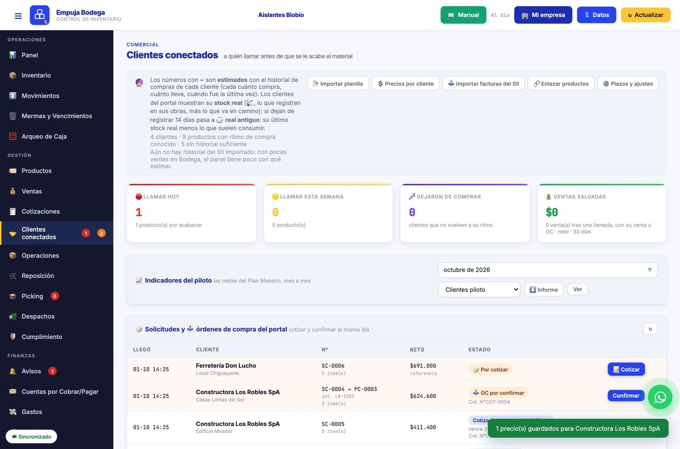
Task: Open Precios por cliente
Action: 406,83
